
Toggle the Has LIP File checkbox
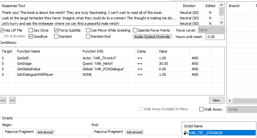(2, 30)
